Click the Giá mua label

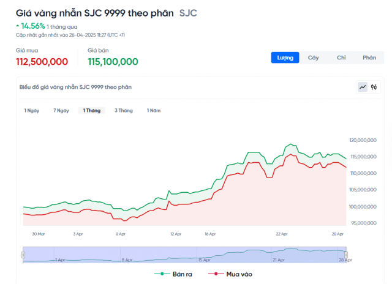click(27, 50)
